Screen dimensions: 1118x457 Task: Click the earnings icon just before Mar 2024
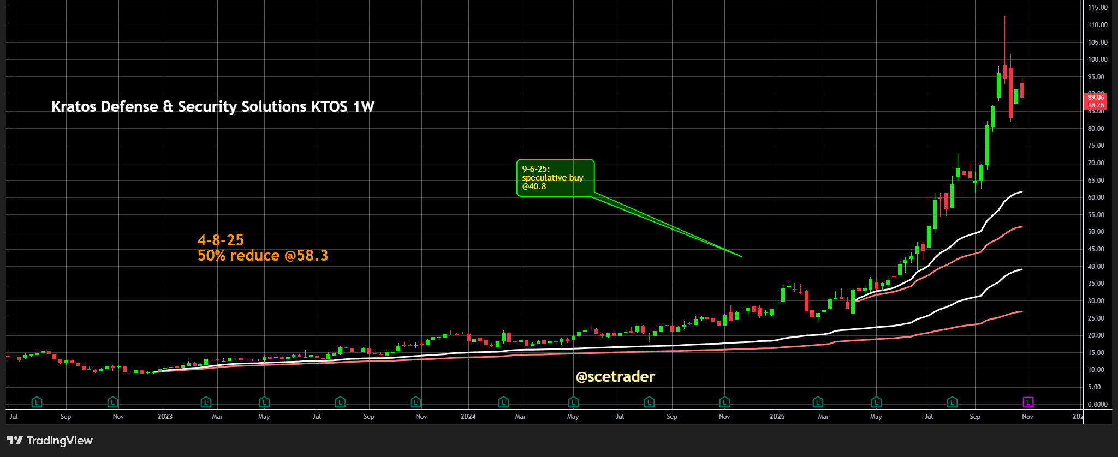503,402
